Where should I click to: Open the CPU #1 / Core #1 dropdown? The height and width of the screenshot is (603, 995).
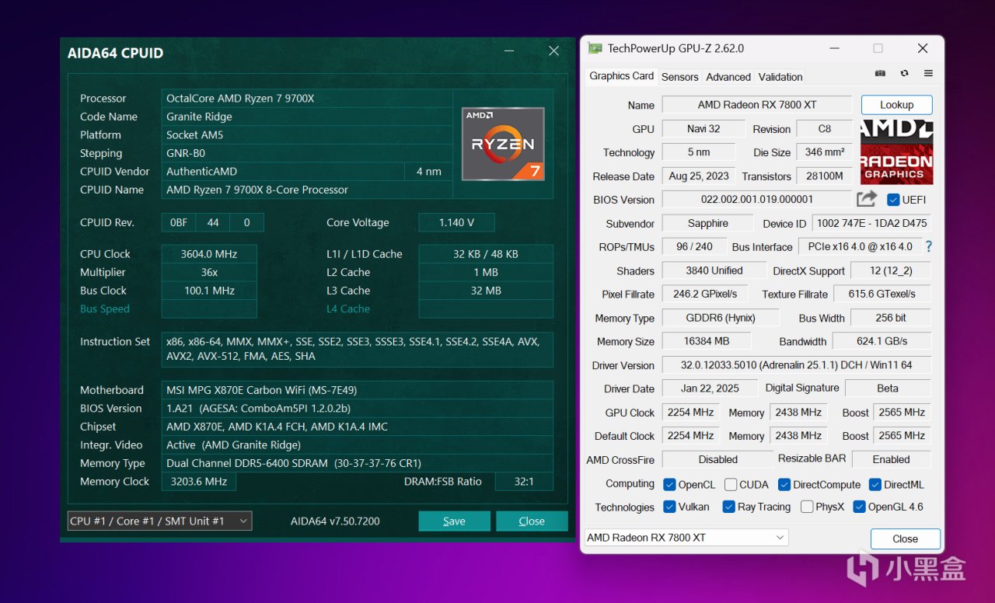(x=159, y=521)
